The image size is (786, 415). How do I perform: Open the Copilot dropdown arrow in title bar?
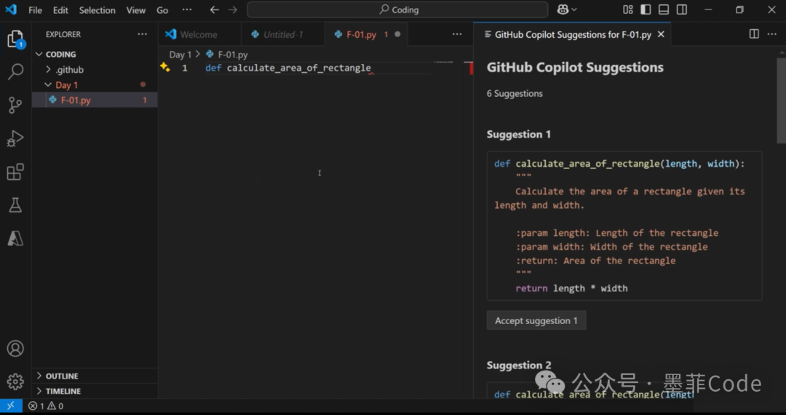[574, 9]
